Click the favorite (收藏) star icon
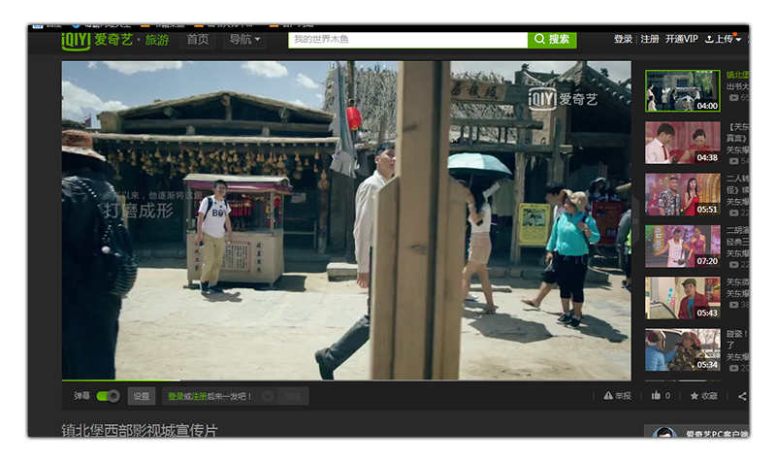 695,396
